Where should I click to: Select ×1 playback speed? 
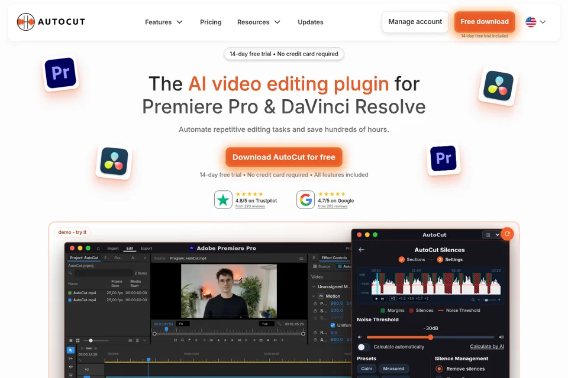pyautogui.click(x=393, y=299)
